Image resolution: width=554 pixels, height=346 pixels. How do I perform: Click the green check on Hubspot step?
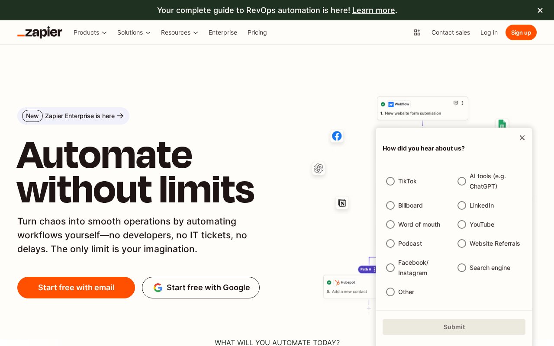(x=329, y=282)
